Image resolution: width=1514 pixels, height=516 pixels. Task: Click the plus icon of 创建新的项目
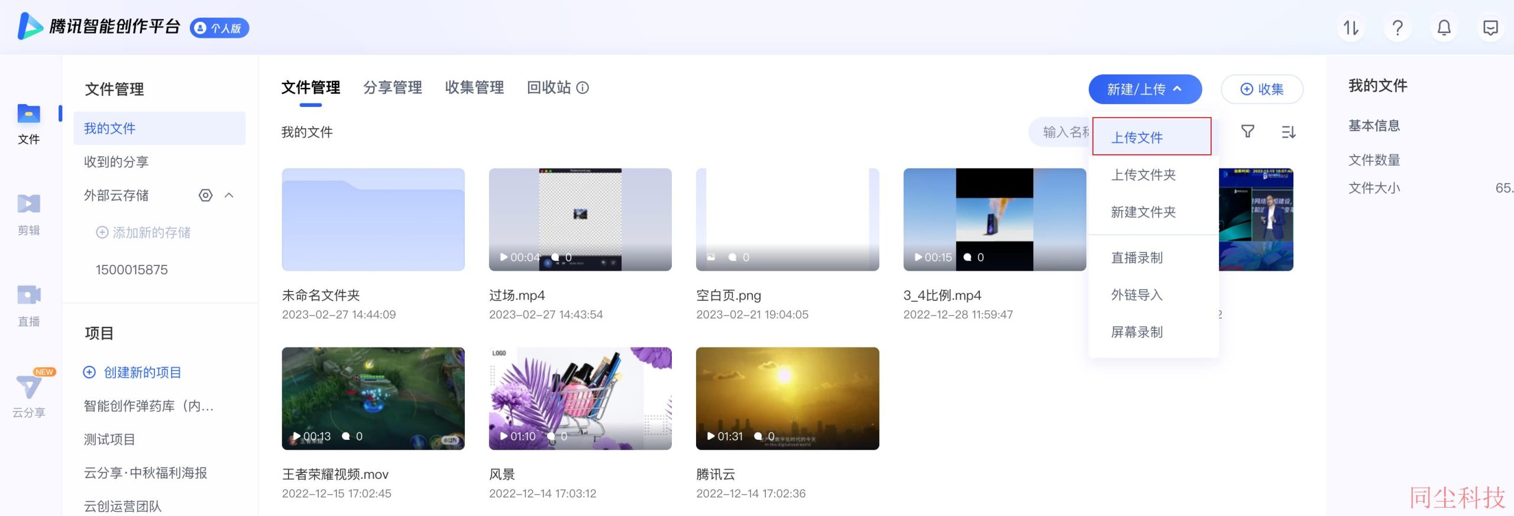89,372
